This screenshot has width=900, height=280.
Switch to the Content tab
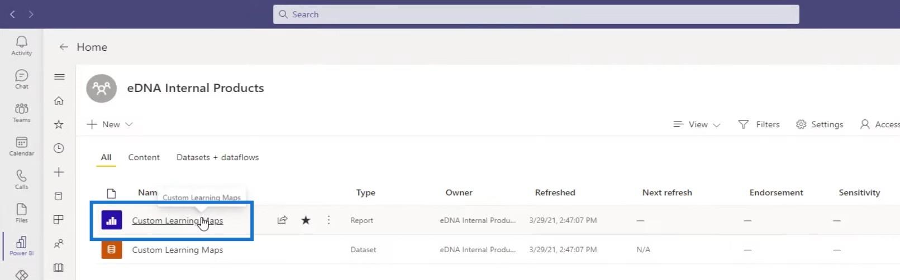[144, 157]
